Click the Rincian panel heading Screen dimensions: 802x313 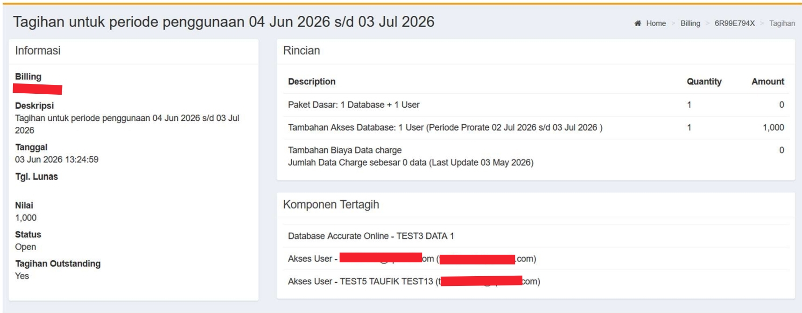point(302,51)
